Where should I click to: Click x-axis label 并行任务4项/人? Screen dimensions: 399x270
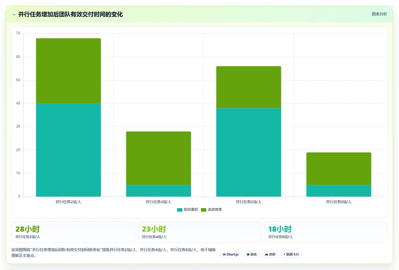click(x=158, y=202)
